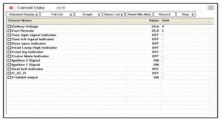The image size is (221, 121).
Task: Open the Graph dropdown
Action: point(88,14)
